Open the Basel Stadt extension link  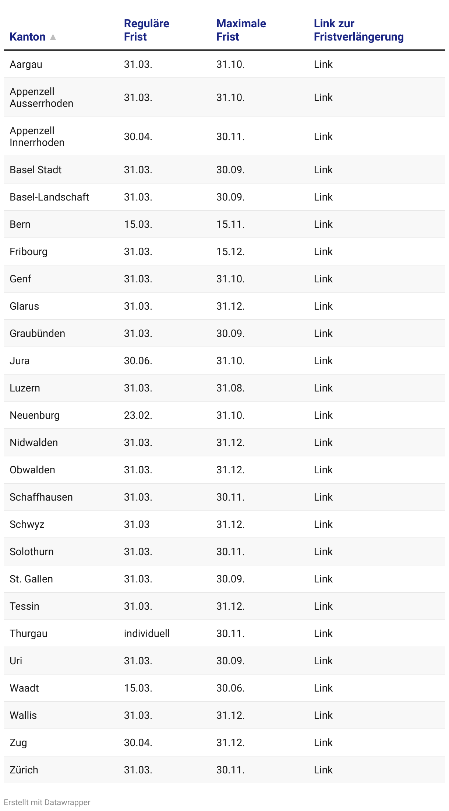(x=323, y=170)
